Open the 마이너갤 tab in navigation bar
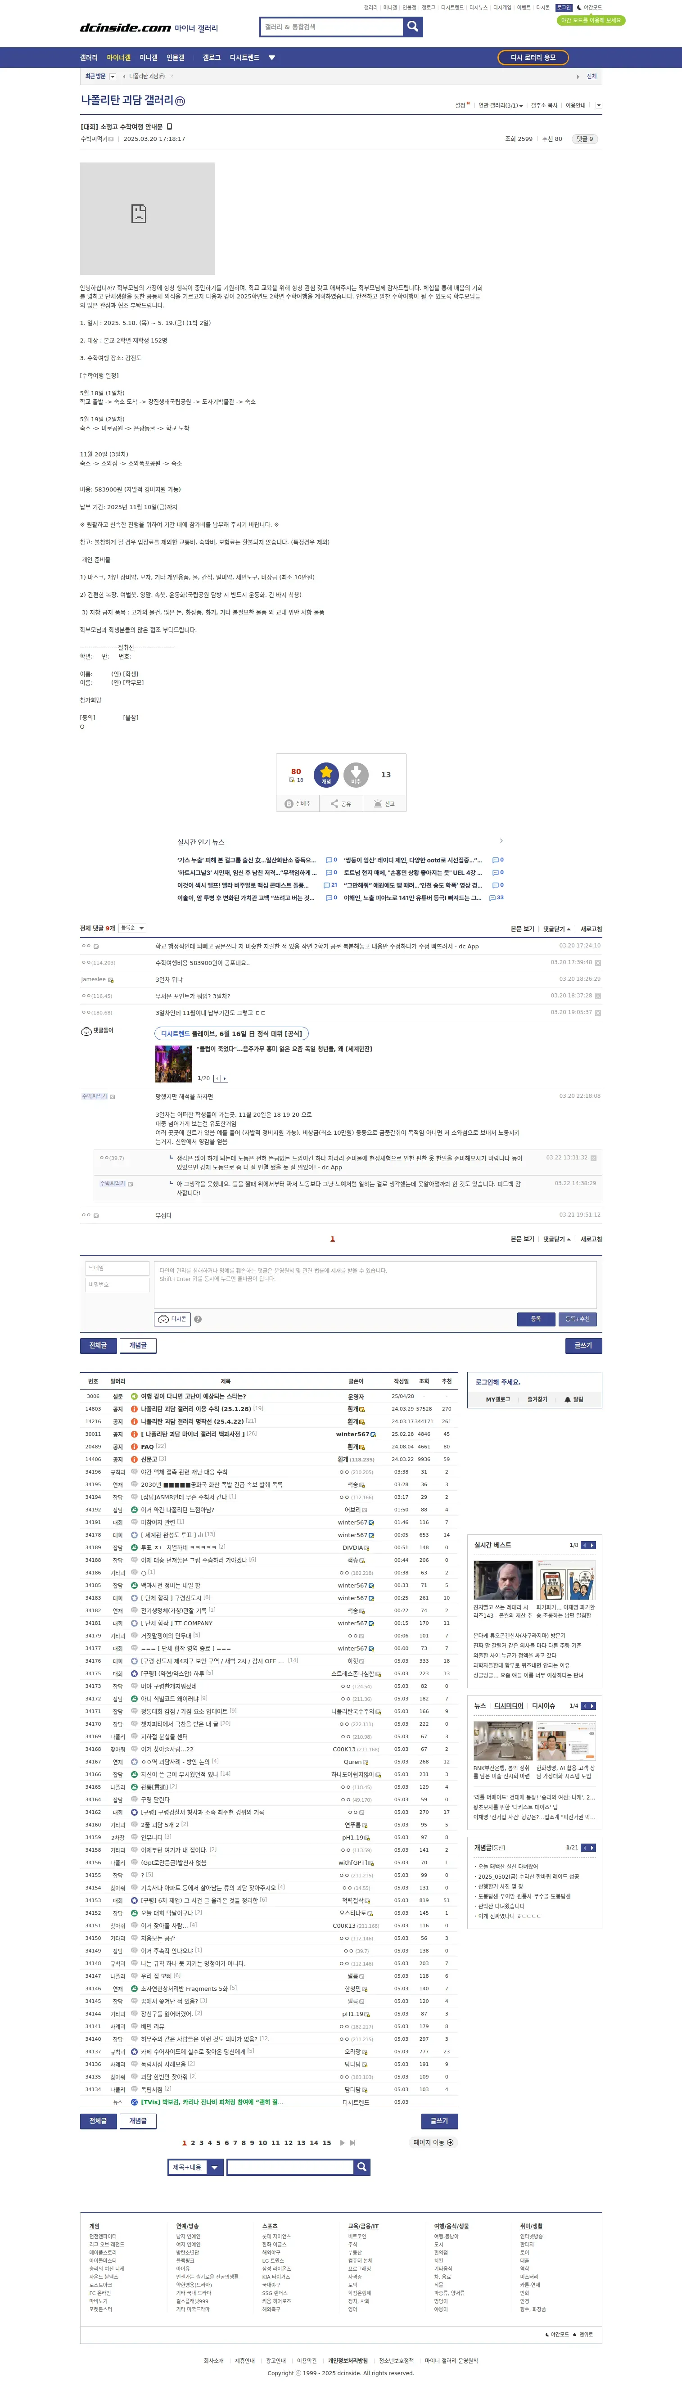The width and height of the screenshot is (682, 2399). (118, 58)
